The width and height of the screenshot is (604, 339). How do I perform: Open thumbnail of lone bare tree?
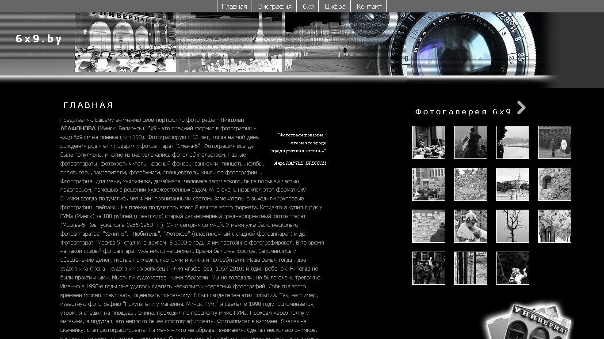[512, 226]
